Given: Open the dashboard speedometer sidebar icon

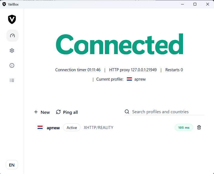Looking at the screenshot, I should click(12, 36).
